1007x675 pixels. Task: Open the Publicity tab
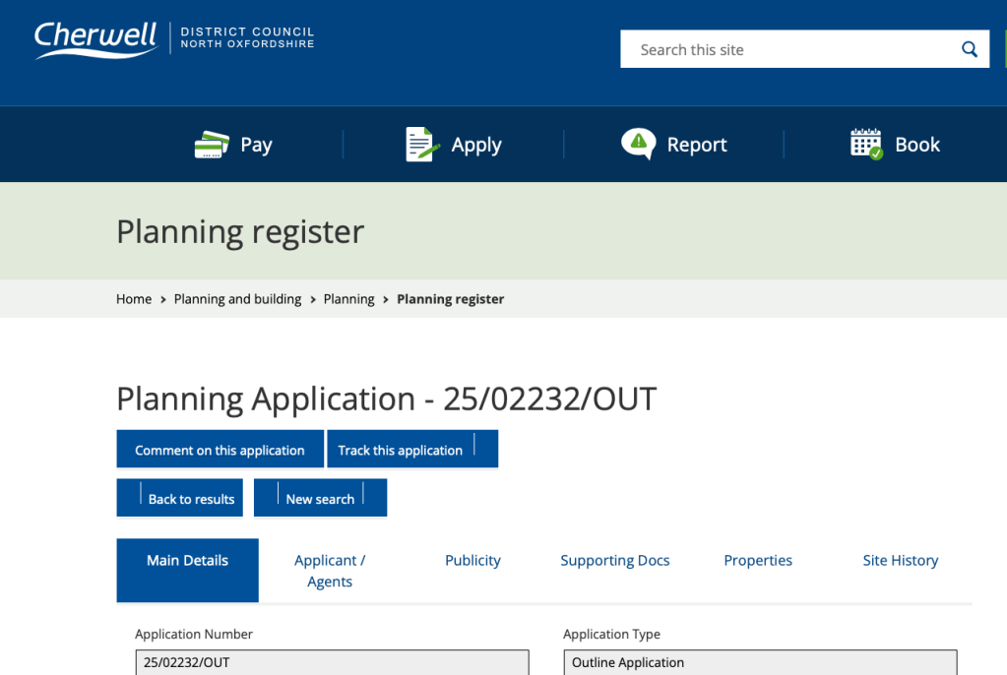tap(472, 560)
